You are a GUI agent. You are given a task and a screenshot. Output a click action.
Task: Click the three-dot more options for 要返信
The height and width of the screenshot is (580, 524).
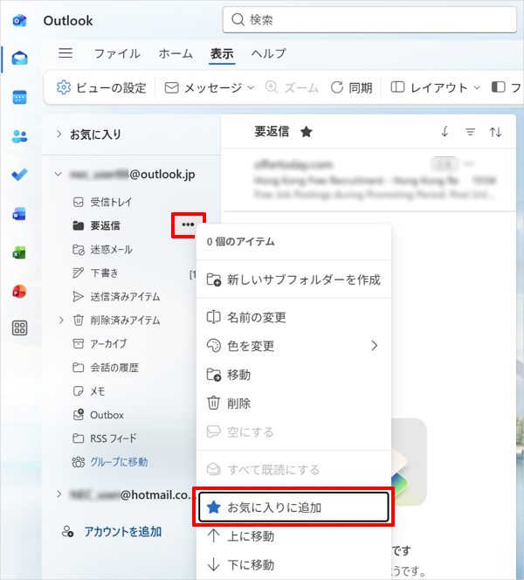click(188, 224)
